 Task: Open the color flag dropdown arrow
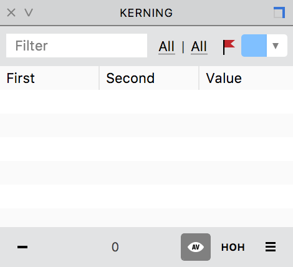point(276,46)
